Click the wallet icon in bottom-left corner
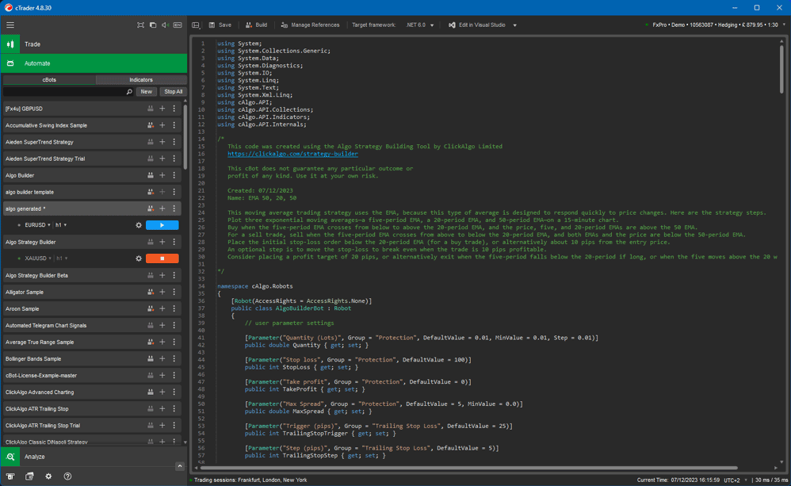This screenshot has width=791, height=486. (29, 476)
